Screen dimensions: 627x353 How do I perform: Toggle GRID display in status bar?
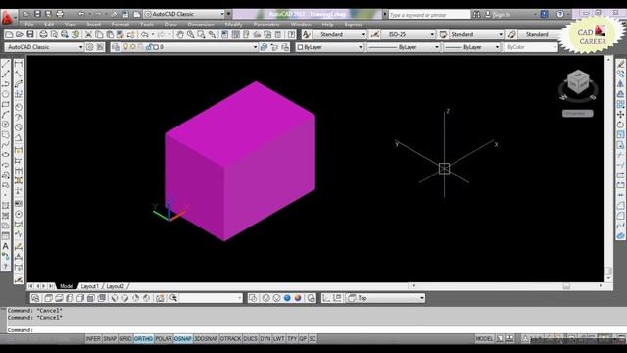tap(125, 339)
